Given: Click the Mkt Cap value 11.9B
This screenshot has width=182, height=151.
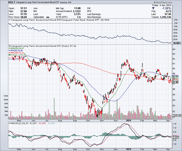Looking at the screenshot, I should pyautogui.click(x=77, y=8).
